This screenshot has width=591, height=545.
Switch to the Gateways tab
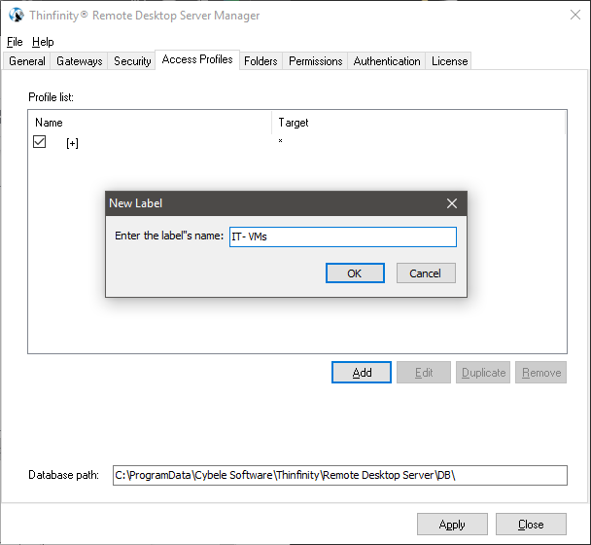[x=79, y=61]
